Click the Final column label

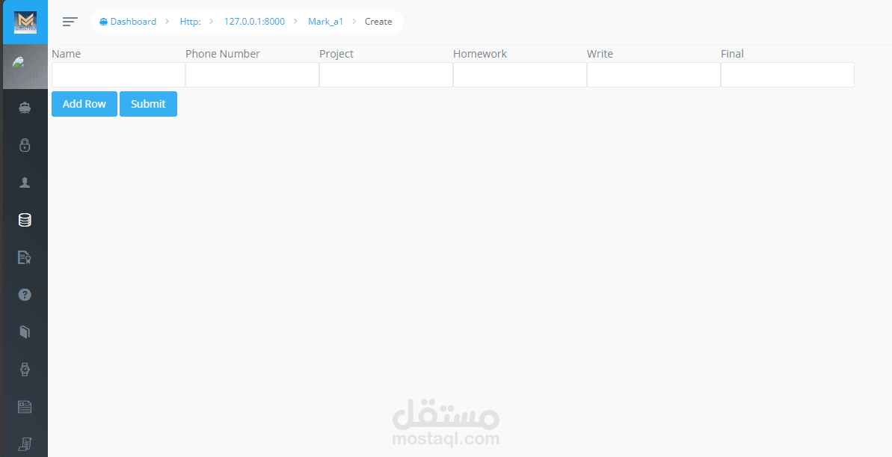pos(732,54)
